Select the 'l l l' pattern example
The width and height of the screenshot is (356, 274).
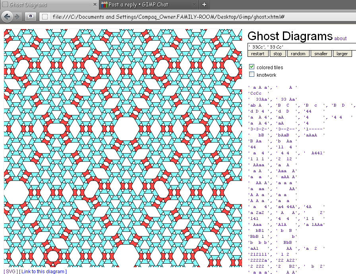pos(273,159)
